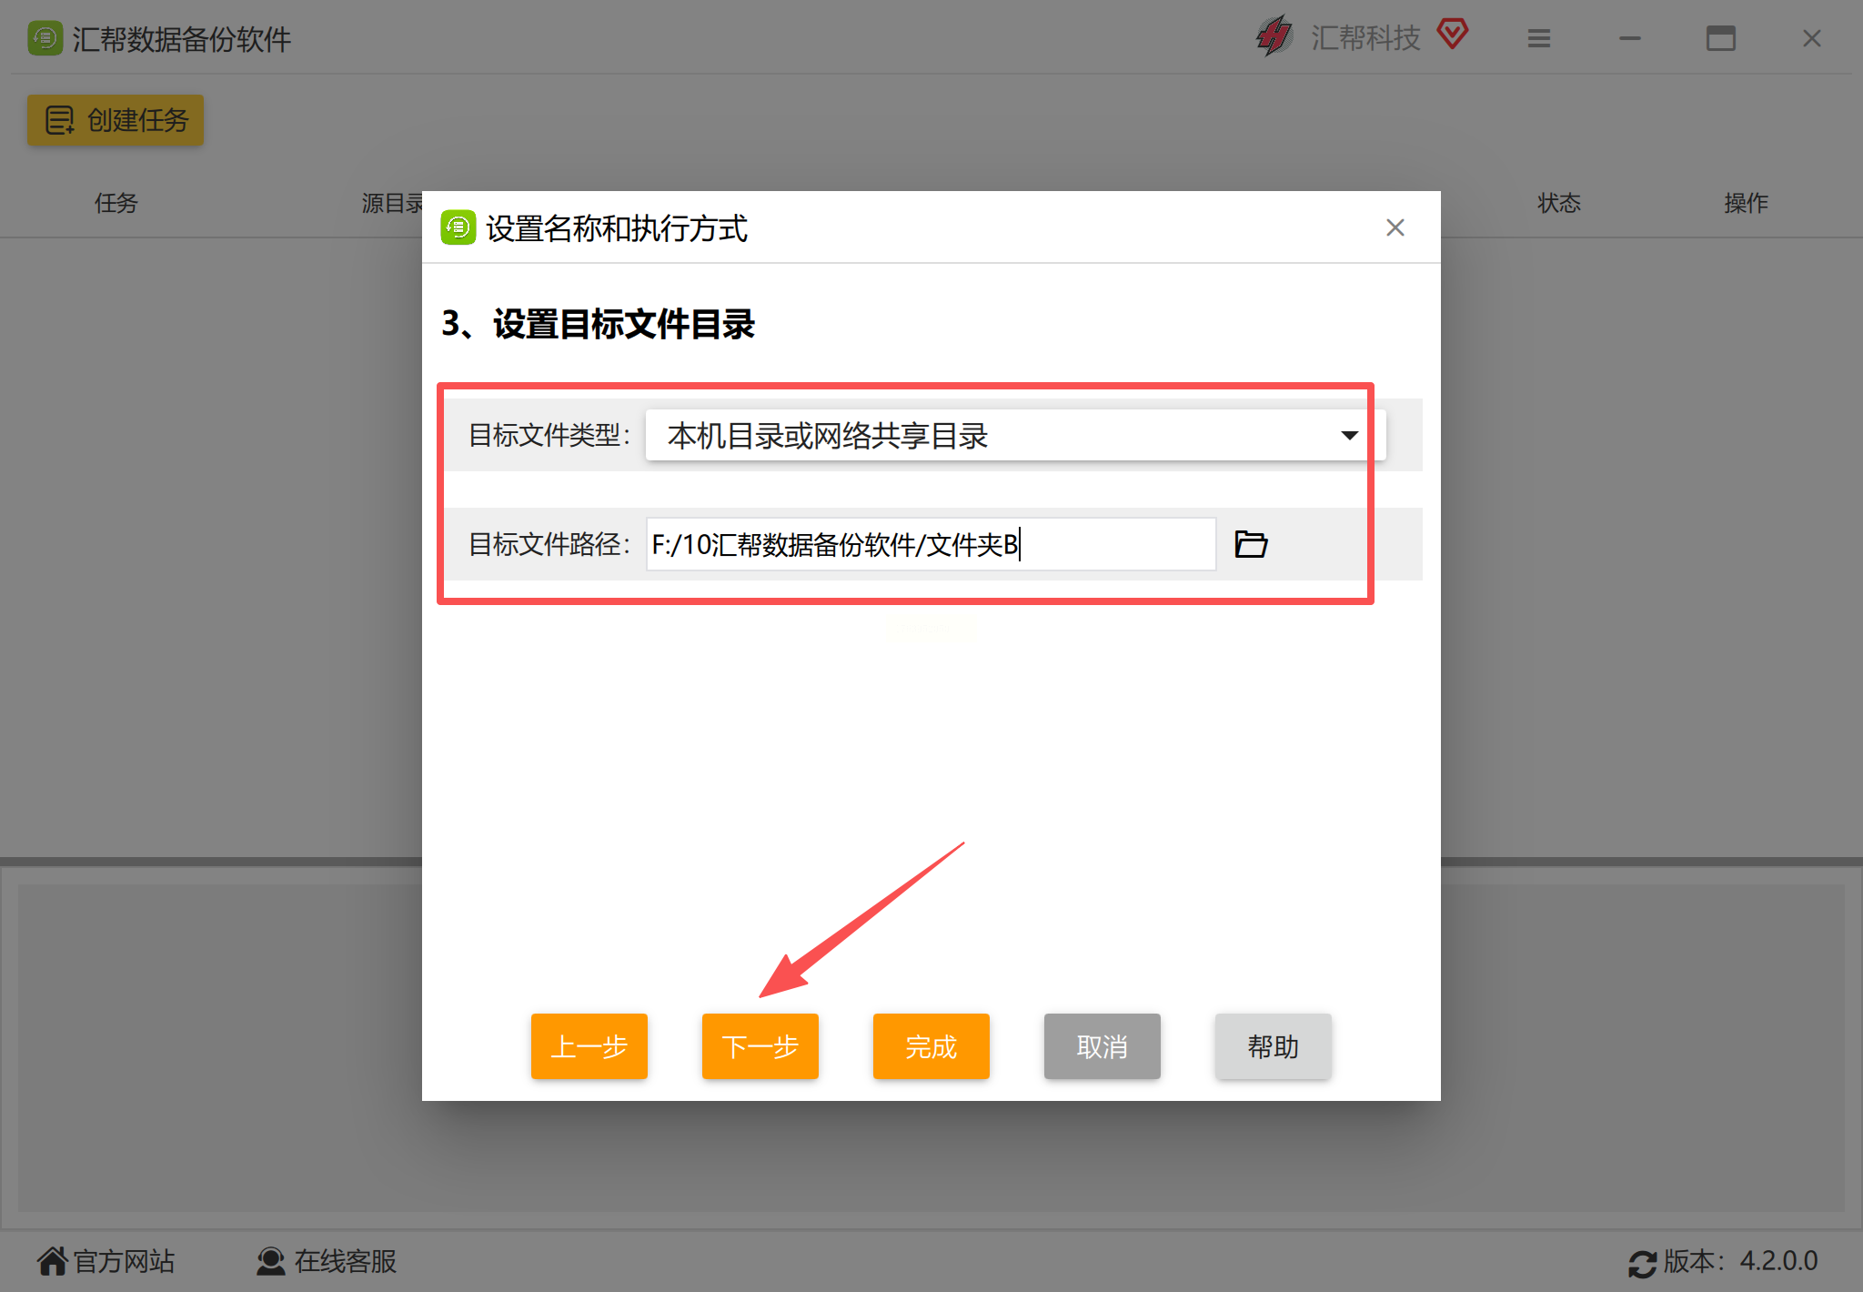
Task: Expand the 目标文件类型 dropdown arrow
Action: coord(1349,436)
